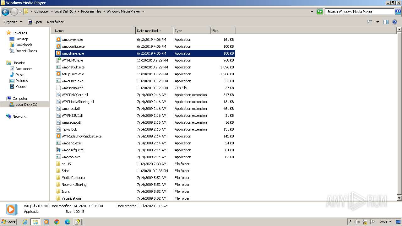Click New folder in the toolbar

click(55, 22)
